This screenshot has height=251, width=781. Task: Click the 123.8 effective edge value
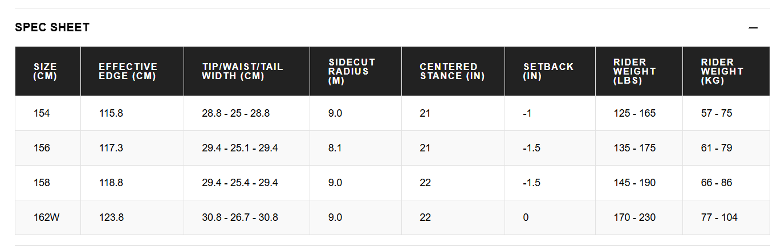tap(111, 217)
